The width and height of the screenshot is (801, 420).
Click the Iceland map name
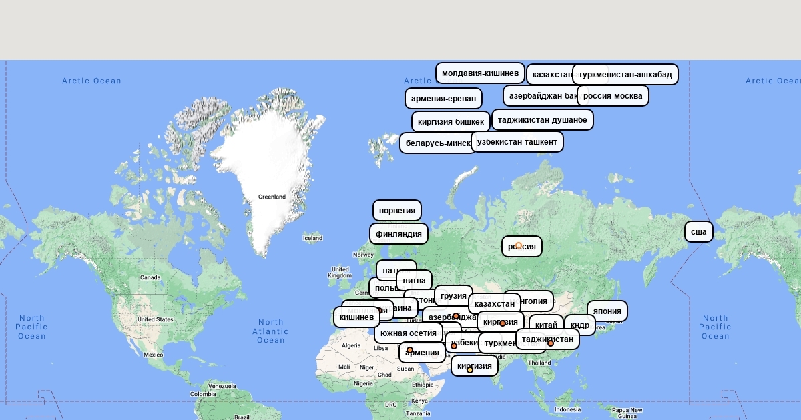tap(312, 238)
